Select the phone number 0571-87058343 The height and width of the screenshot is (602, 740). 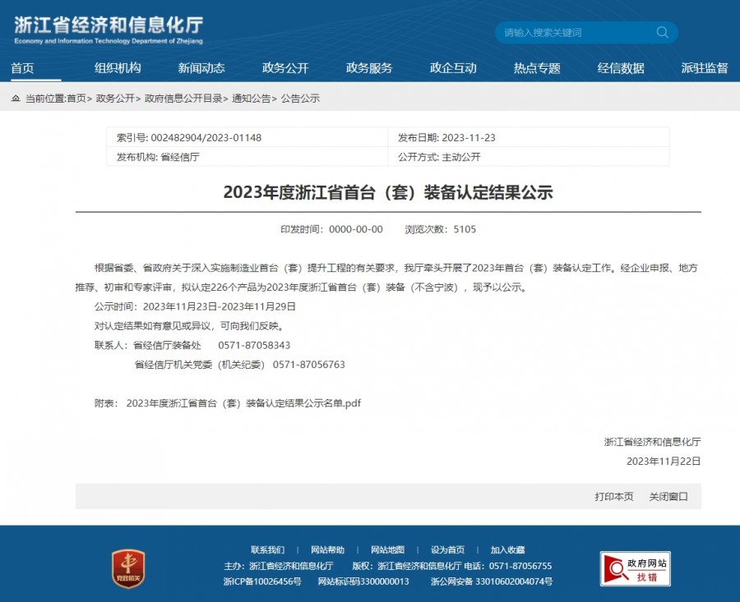pos(254,345)
